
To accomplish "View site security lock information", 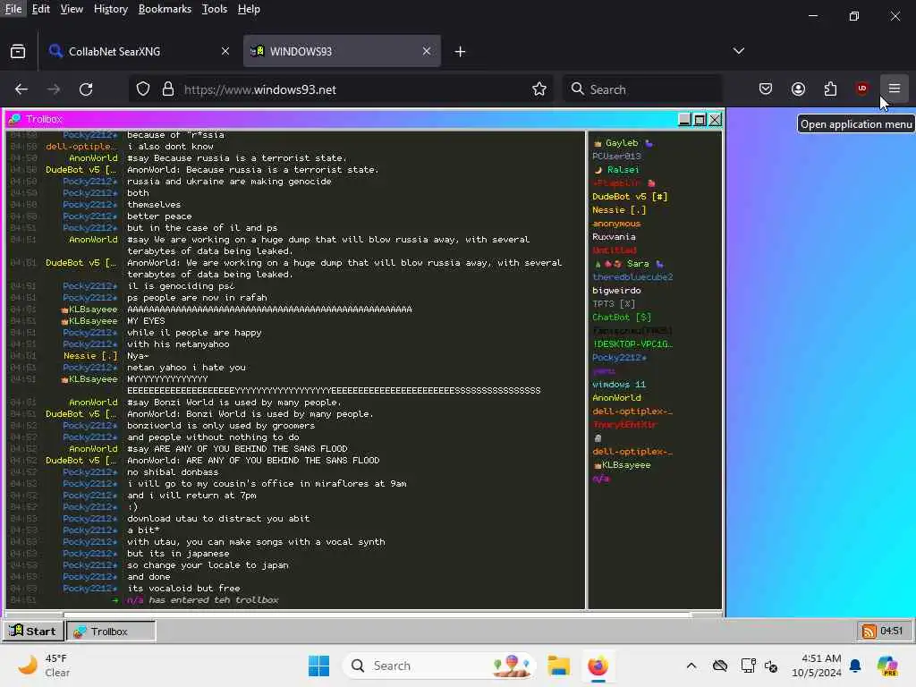I will pyautogui.click(x=168, y=89).
